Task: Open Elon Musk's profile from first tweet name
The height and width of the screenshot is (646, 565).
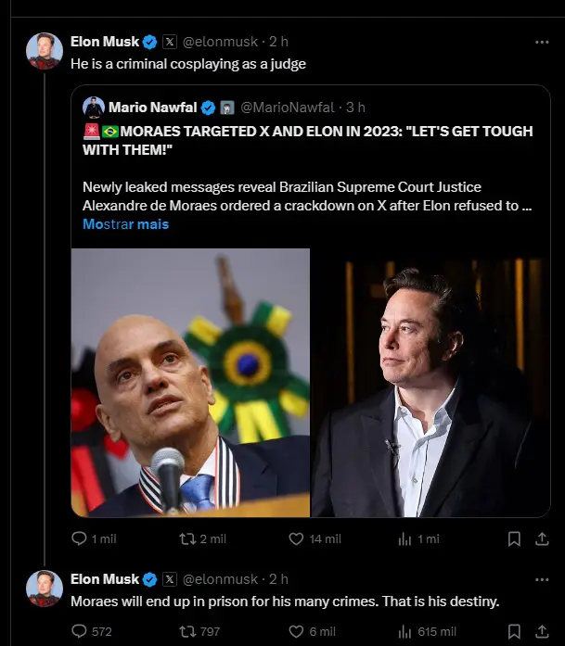Action: tap(105, 42)
